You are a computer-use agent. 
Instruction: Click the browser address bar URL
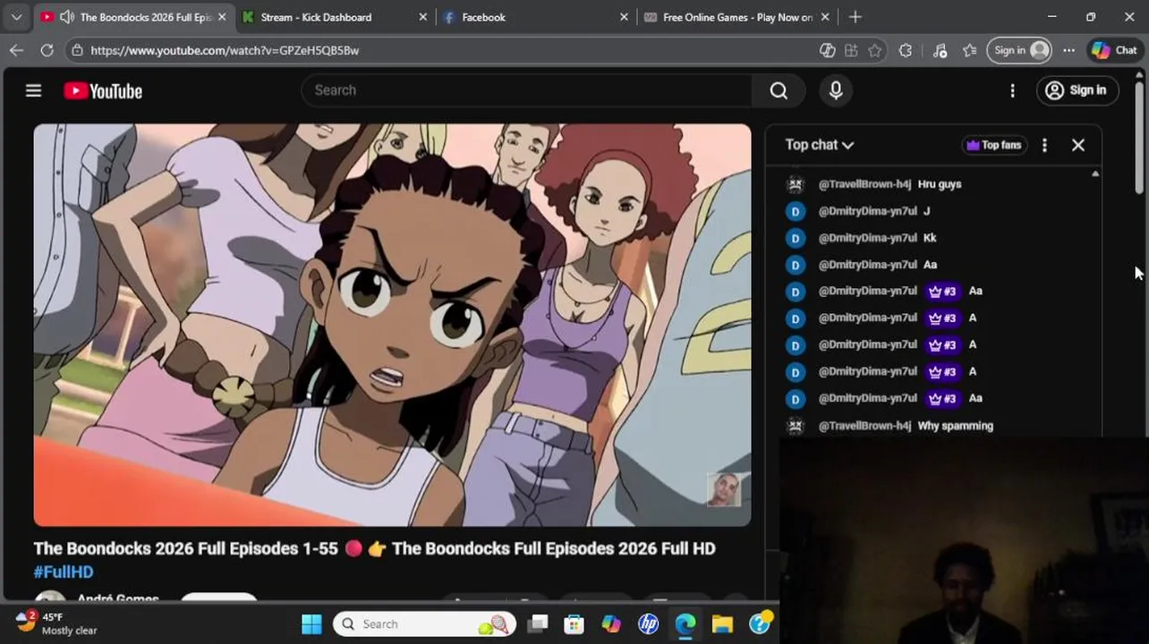tap(225, 50)
